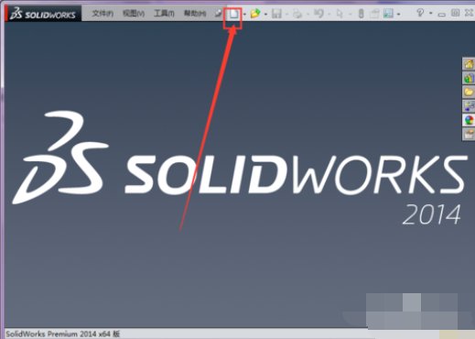Click the Print icon in toolbar
The height and width of the screenshot is (339, 475).
point(297,14)
